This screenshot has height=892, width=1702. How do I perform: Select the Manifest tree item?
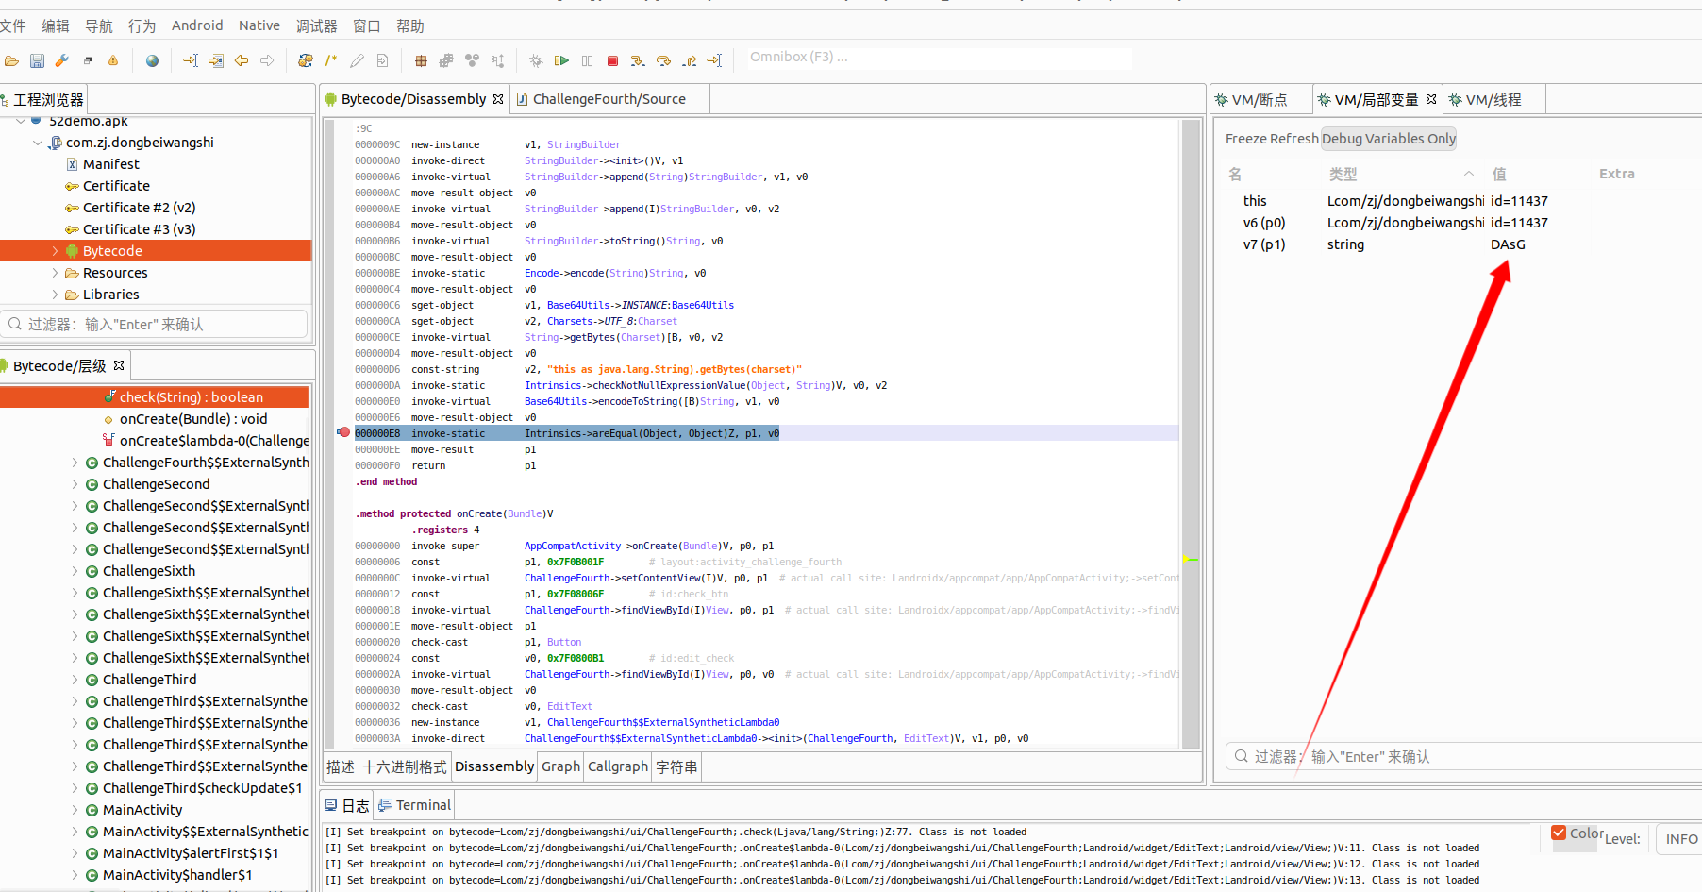111,164
